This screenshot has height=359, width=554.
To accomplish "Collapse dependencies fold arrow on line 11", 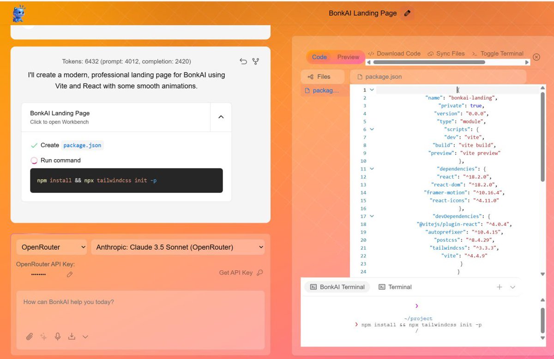I will pos(372,169).
